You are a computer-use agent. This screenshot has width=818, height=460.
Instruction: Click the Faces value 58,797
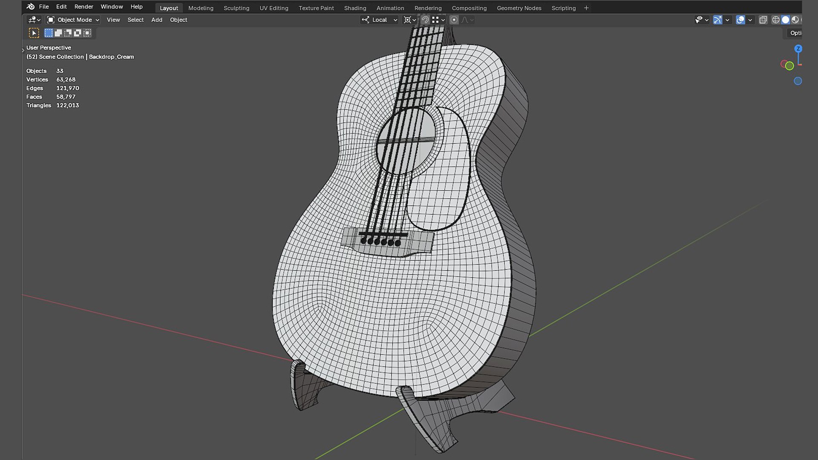tap(66, 97)
